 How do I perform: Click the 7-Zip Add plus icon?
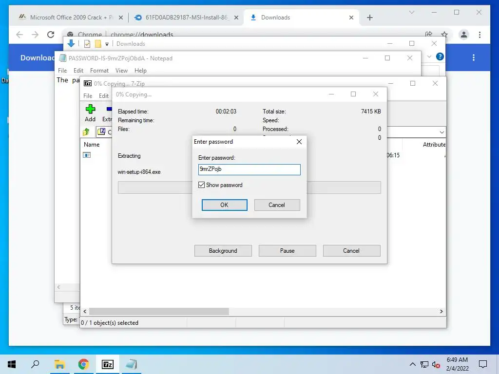90,109
